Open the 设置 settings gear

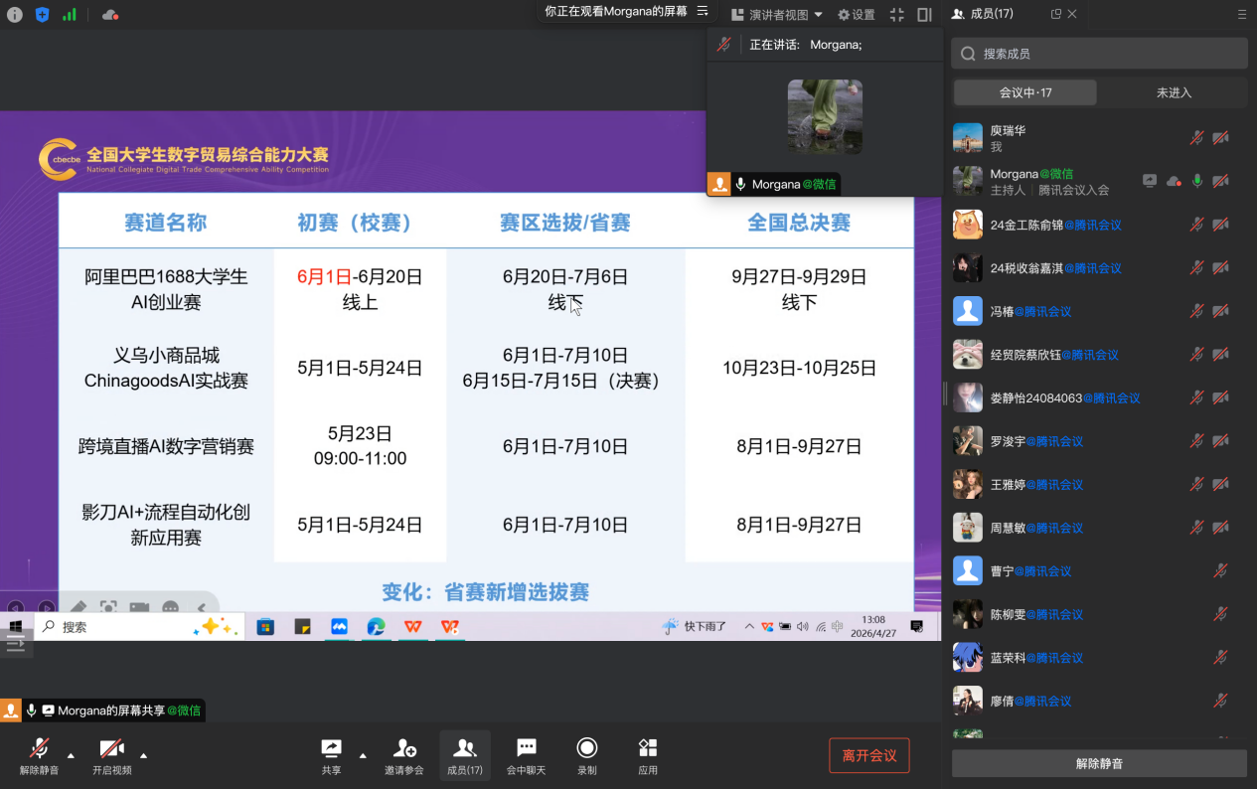pyautogui.click(x=856, y=15)
